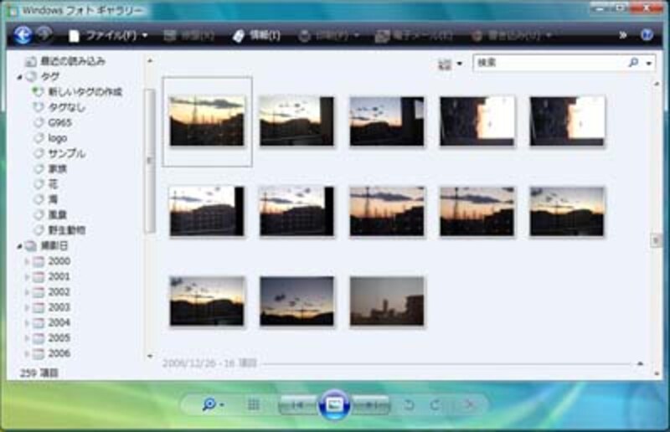670x432 pixels.
Task: Open the 修復 fix toolbar item
Action: (189, 36)
